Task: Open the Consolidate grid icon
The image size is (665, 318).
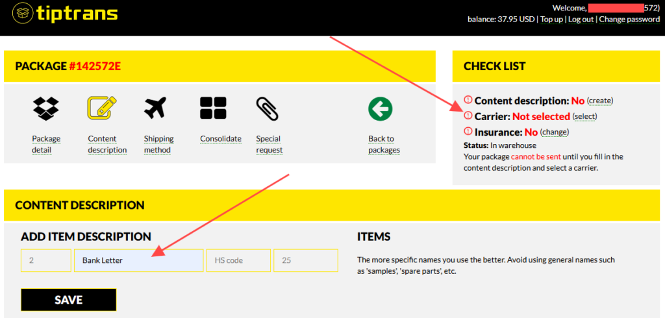Action: [213, 108]
